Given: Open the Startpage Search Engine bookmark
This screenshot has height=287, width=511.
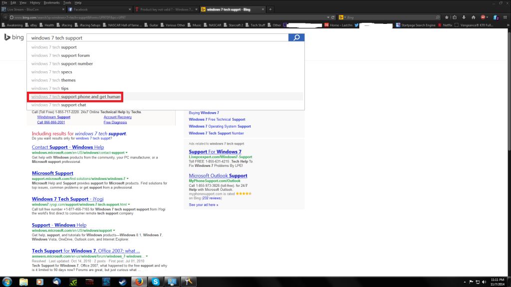Looking at the screenshot, I should [x=416, y=25].
